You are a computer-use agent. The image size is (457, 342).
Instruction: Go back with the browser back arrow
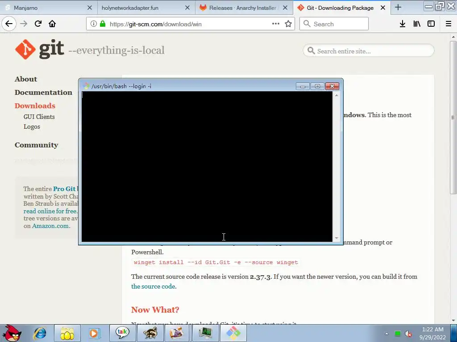point(9,24)
